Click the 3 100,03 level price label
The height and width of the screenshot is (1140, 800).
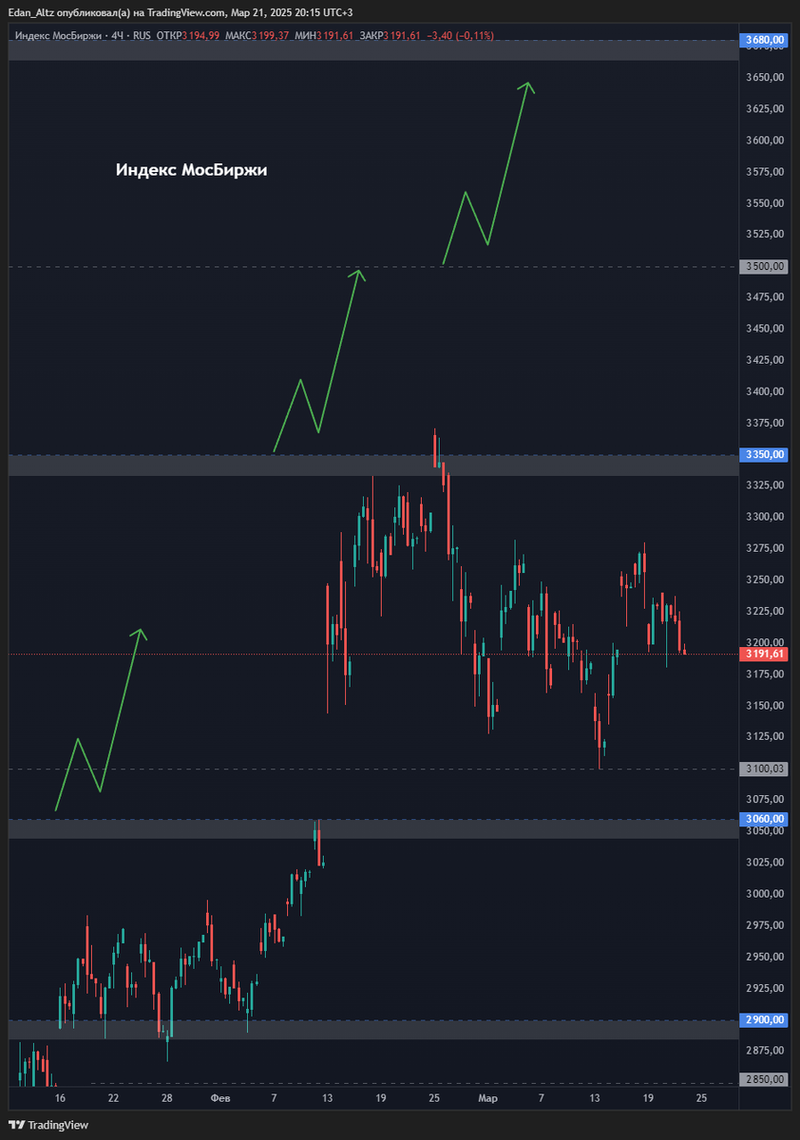tap(765, 769)
